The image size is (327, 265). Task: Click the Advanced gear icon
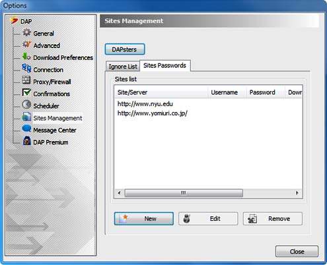[x=26, y=44]
